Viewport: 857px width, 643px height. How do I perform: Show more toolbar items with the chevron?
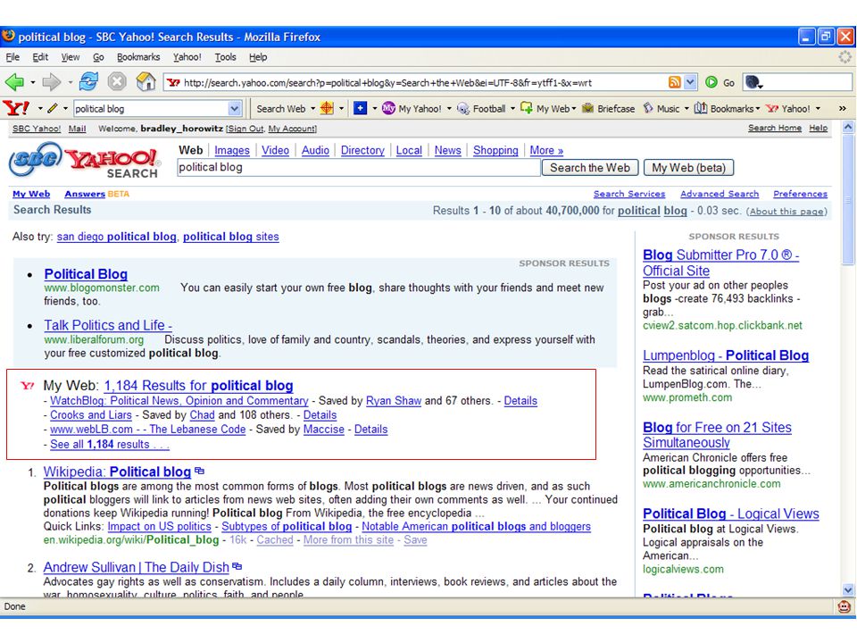coord(842,109)
